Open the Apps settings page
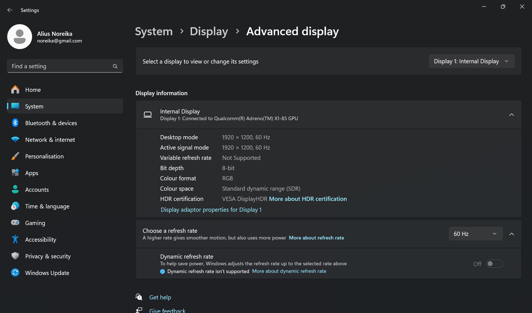The width and height of the screenshot is (532, 313). click(x=32, y=173)
